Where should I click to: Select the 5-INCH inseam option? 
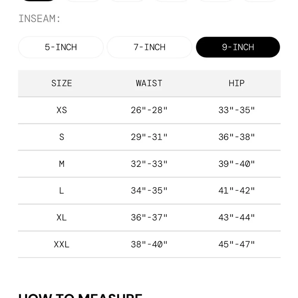click(61, 47)
